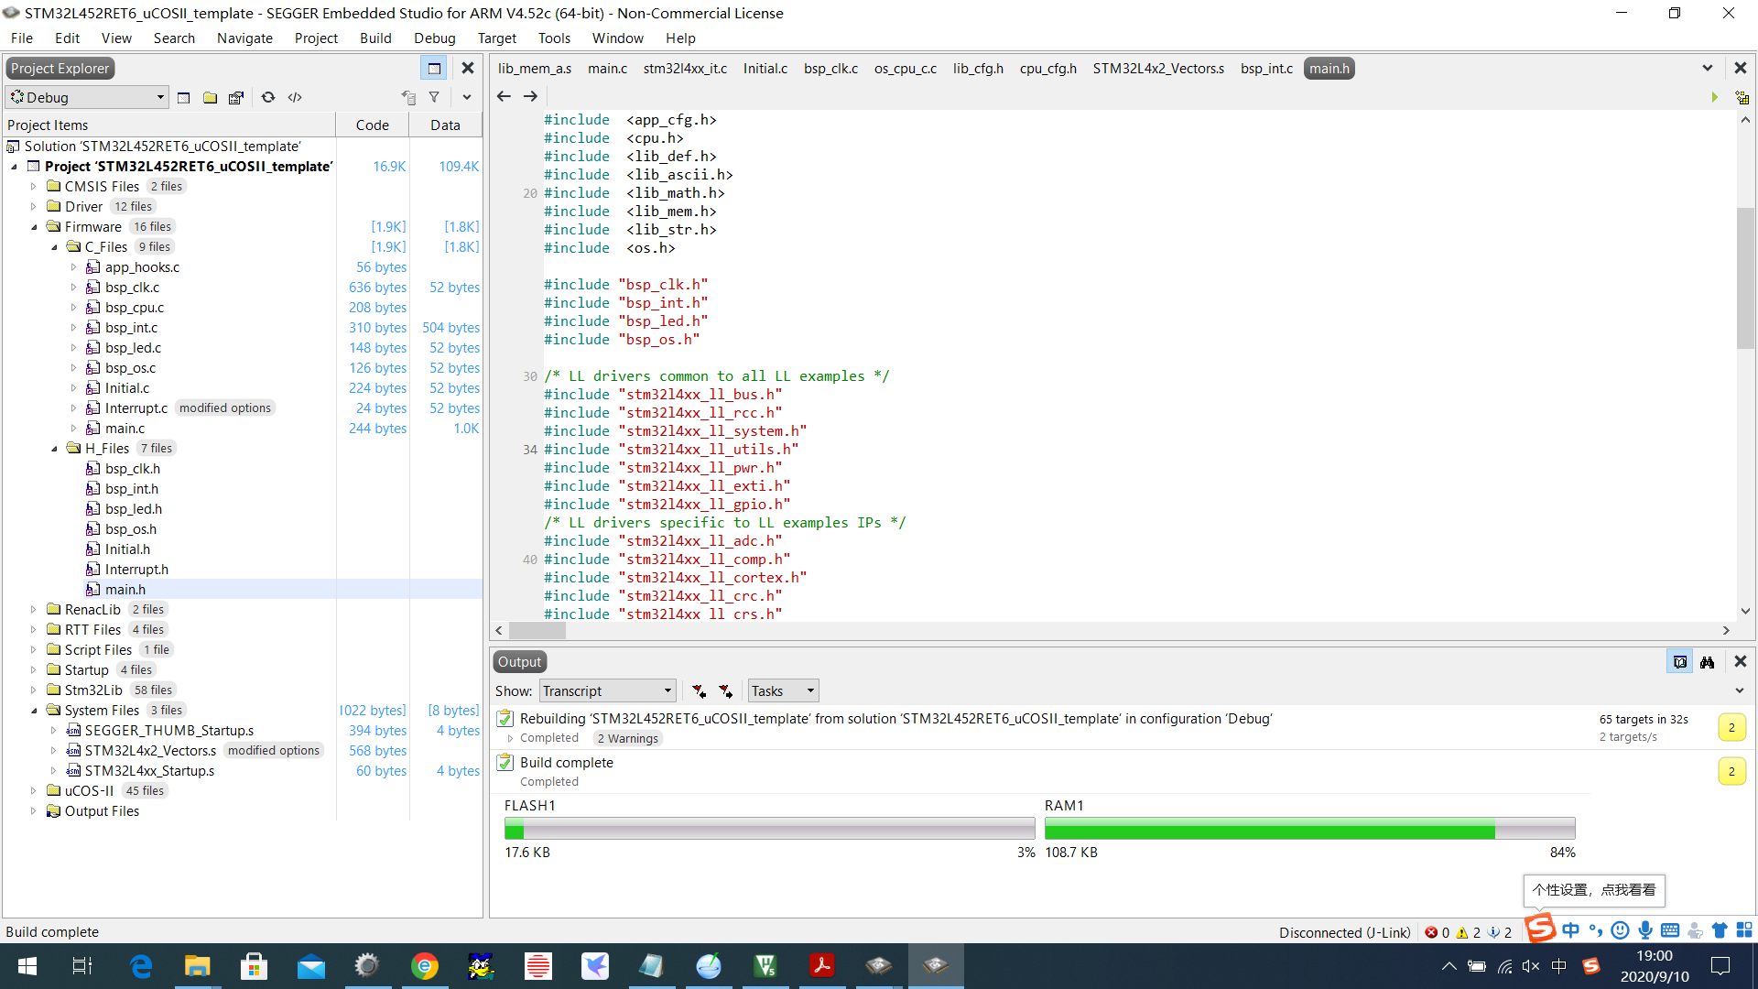Click the new project toolbar icon in Project Explorer

pos(184,97)
